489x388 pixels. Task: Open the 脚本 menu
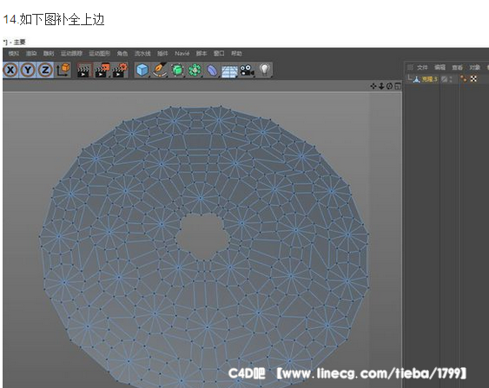[202, 54]
